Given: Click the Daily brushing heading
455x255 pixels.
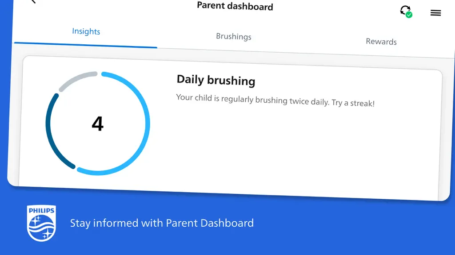Looking at the screenshot, I should 216,80.
